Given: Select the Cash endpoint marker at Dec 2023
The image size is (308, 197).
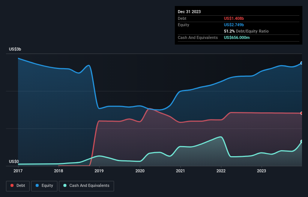Looking at the screenshot, I should pyautogui.click(x=302, y=141).
